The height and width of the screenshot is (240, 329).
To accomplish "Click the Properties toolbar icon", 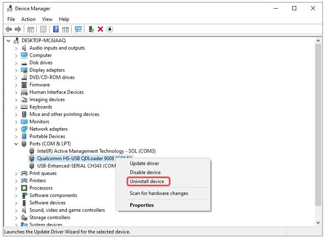I will pos(43,29).
